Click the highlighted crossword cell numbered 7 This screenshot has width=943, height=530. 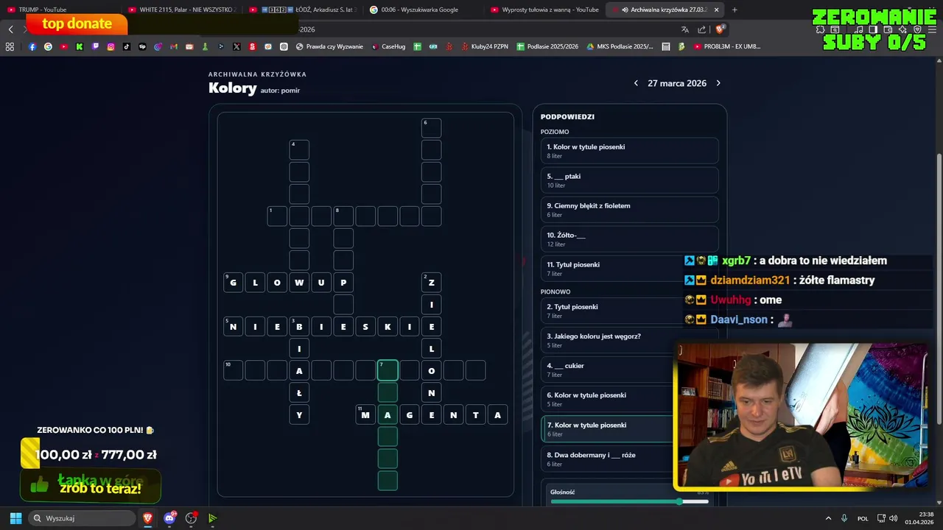388,370
